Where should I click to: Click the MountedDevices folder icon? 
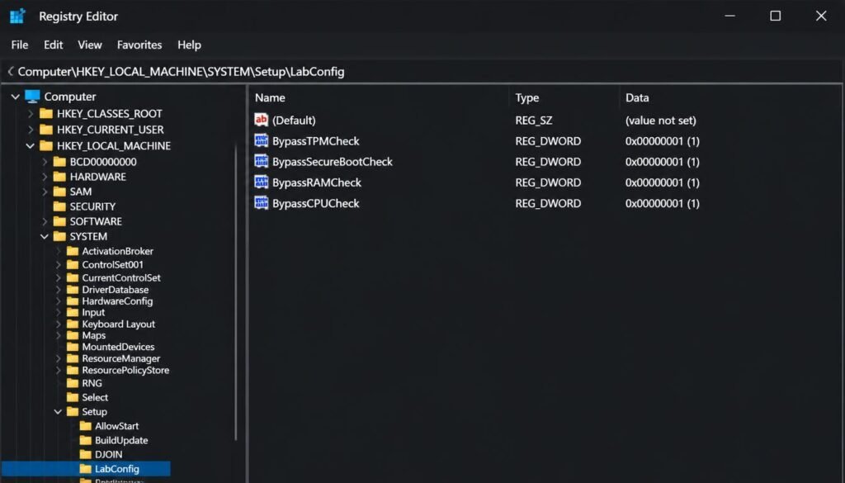pos(73,347)
